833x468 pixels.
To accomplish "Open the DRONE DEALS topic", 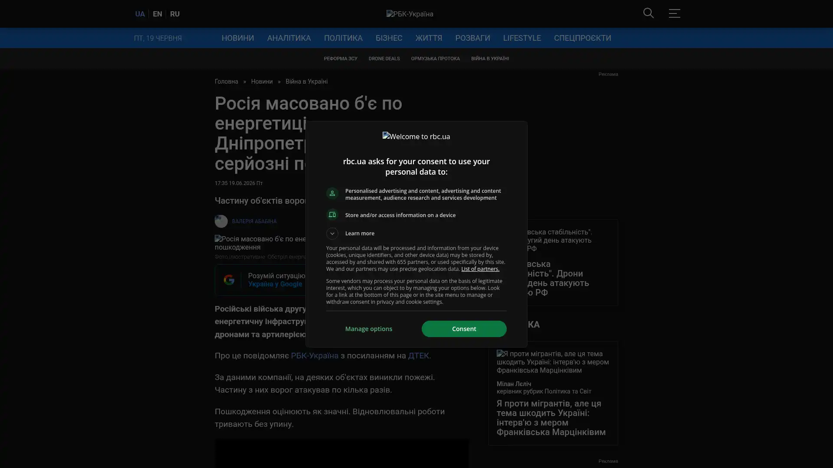I will 384,58.
